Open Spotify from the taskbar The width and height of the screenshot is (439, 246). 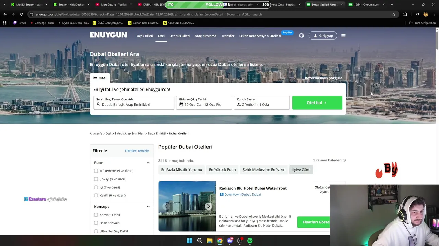click(x=250, y=241)
